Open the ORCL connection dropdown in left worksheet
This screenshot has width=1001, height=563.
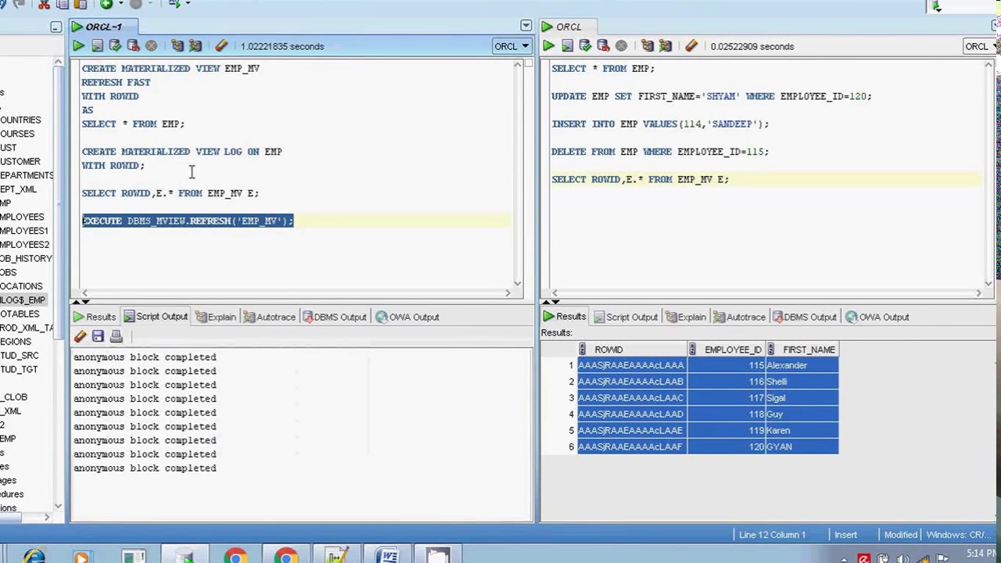tap(511, 46)
